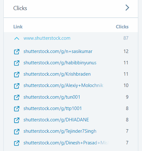Open shutterstock.com/g/Krishbraden link
This screenshot has height=151, width=142.
[57, 74]
